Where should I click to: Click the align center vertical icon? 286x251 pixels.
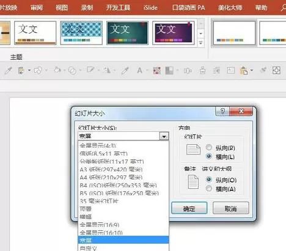pyautogui.click(x=202, y=70)
